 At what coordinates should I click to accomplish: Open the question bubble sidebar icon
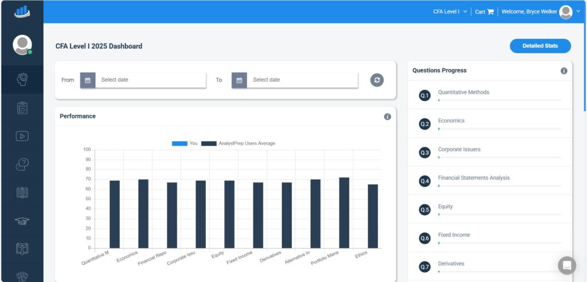[x=22, y=164]
